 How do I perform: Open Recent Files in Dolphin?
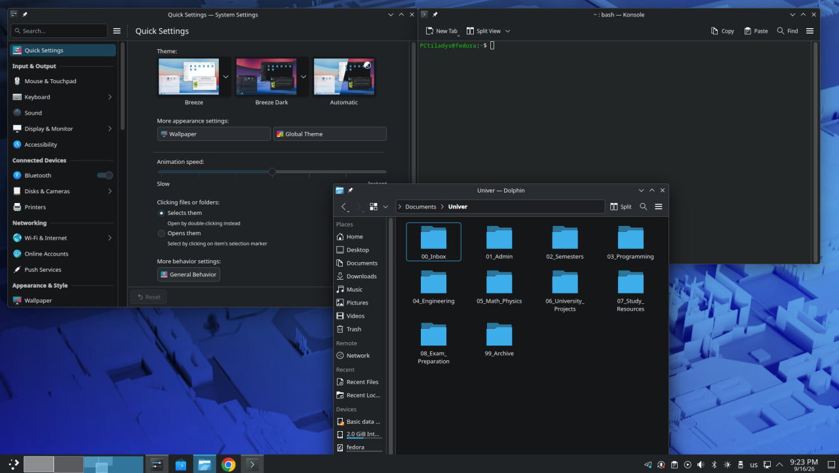(x=359, y=381)
